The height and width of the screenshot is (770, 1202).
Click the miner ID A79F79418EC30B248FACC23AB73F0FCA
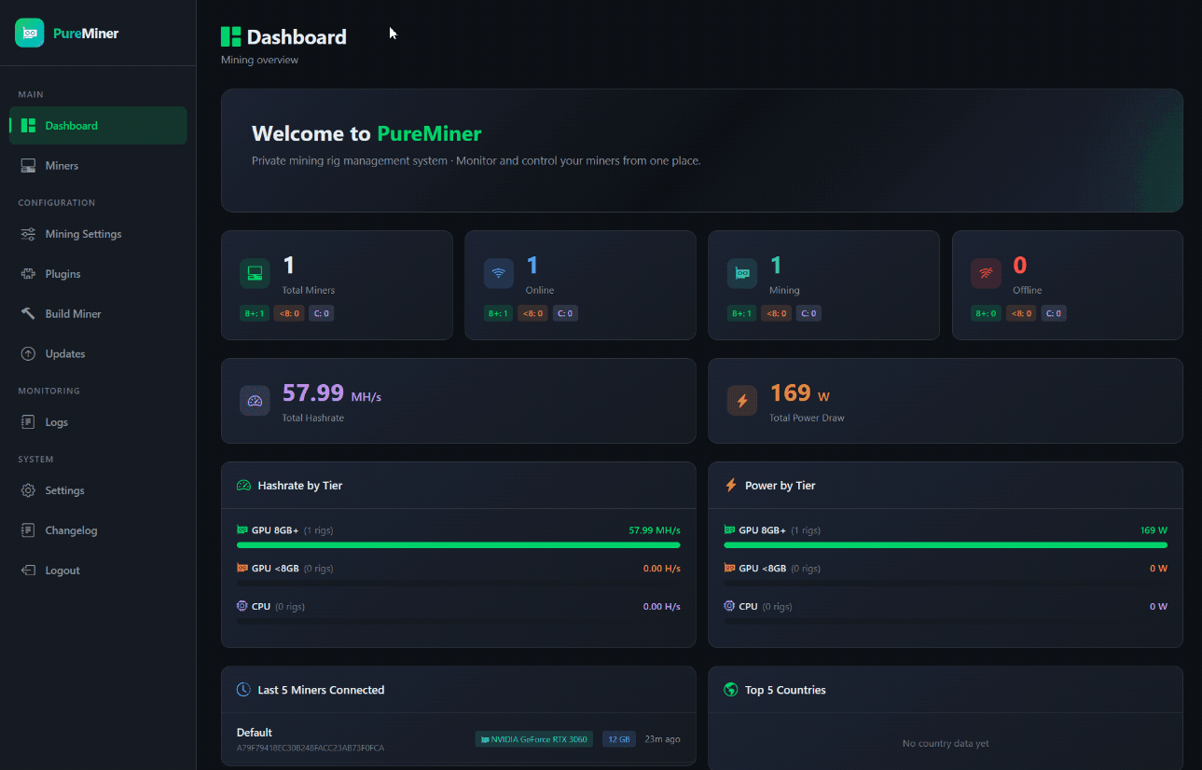pos(311,748)
